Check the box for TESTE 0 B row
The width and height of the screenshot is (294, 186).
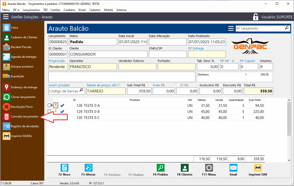(49, 111)
